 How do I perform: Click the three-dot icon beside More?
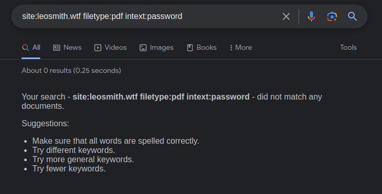(231, 48)
